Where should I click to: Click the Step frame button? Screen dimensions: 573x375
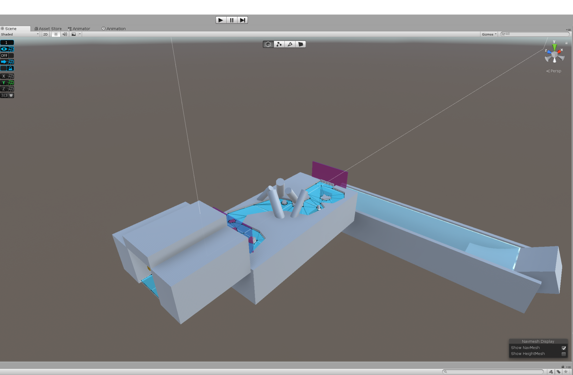click(242, 20)
